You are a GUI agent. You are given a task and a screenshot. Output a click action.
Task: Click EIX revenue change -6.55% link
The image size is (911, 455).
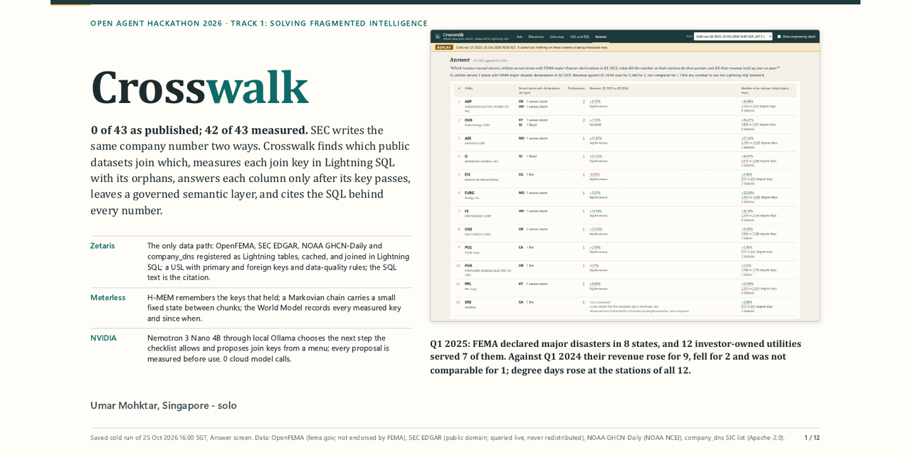595,174
